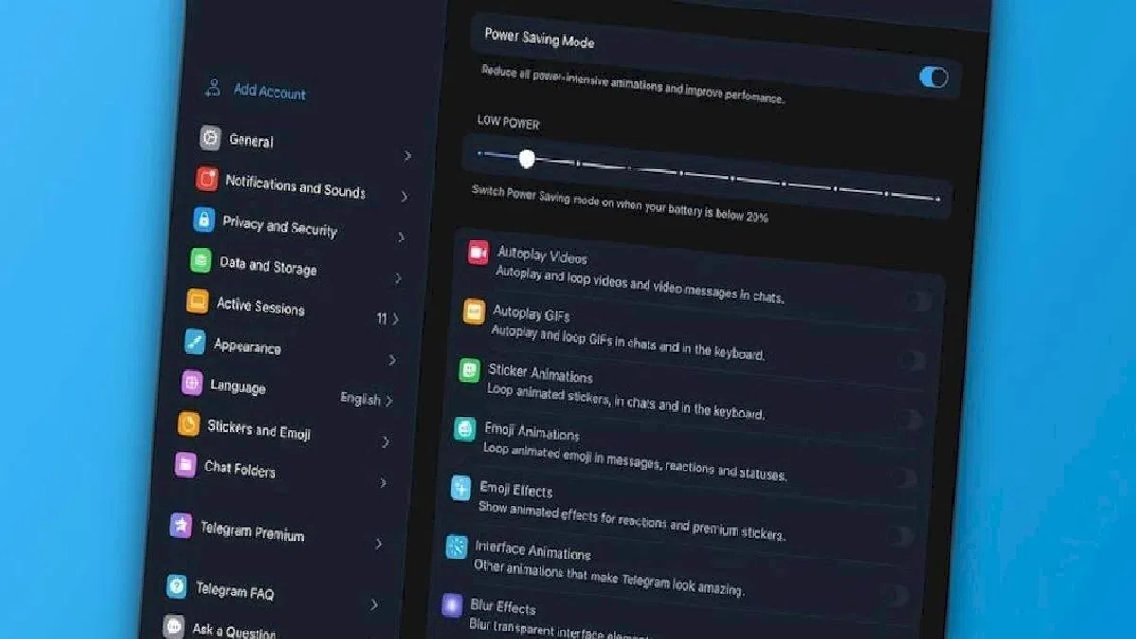Click the chevron next to Appearance

pyautogui.click(x=392, y=360)
